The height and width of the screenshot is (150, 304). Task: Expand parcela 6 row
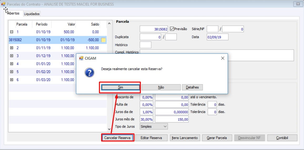[11, 80]
